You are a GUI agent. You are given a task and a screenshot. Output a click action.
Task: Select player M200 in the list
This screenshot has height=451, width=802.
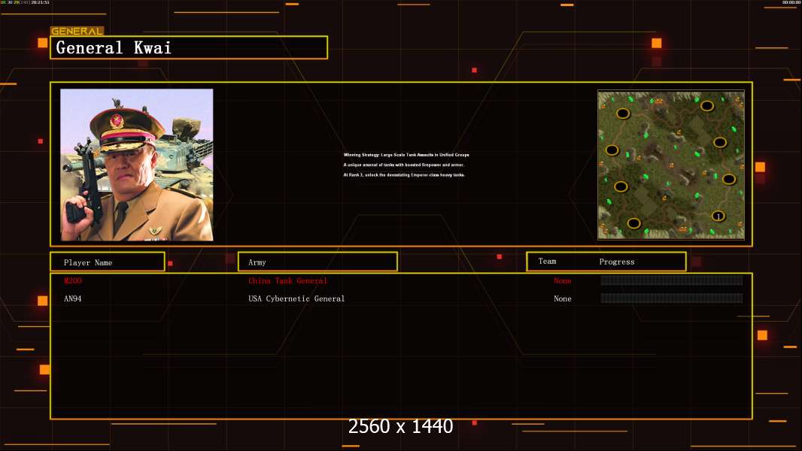click(x=73, y=280)
